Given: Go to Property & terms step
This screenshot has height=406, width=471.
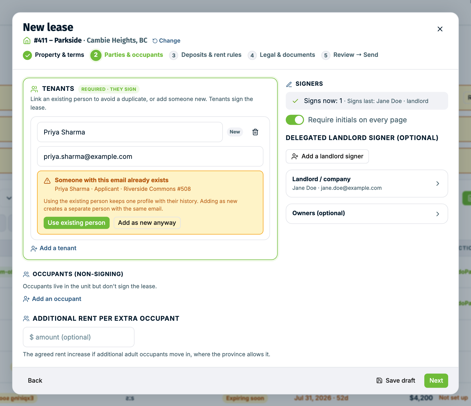Looking at the screenshot, I should coord(54,55).
